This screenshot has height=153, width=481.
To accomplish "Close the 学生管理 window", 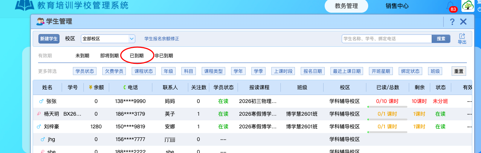I will click(x=463, y=22).
